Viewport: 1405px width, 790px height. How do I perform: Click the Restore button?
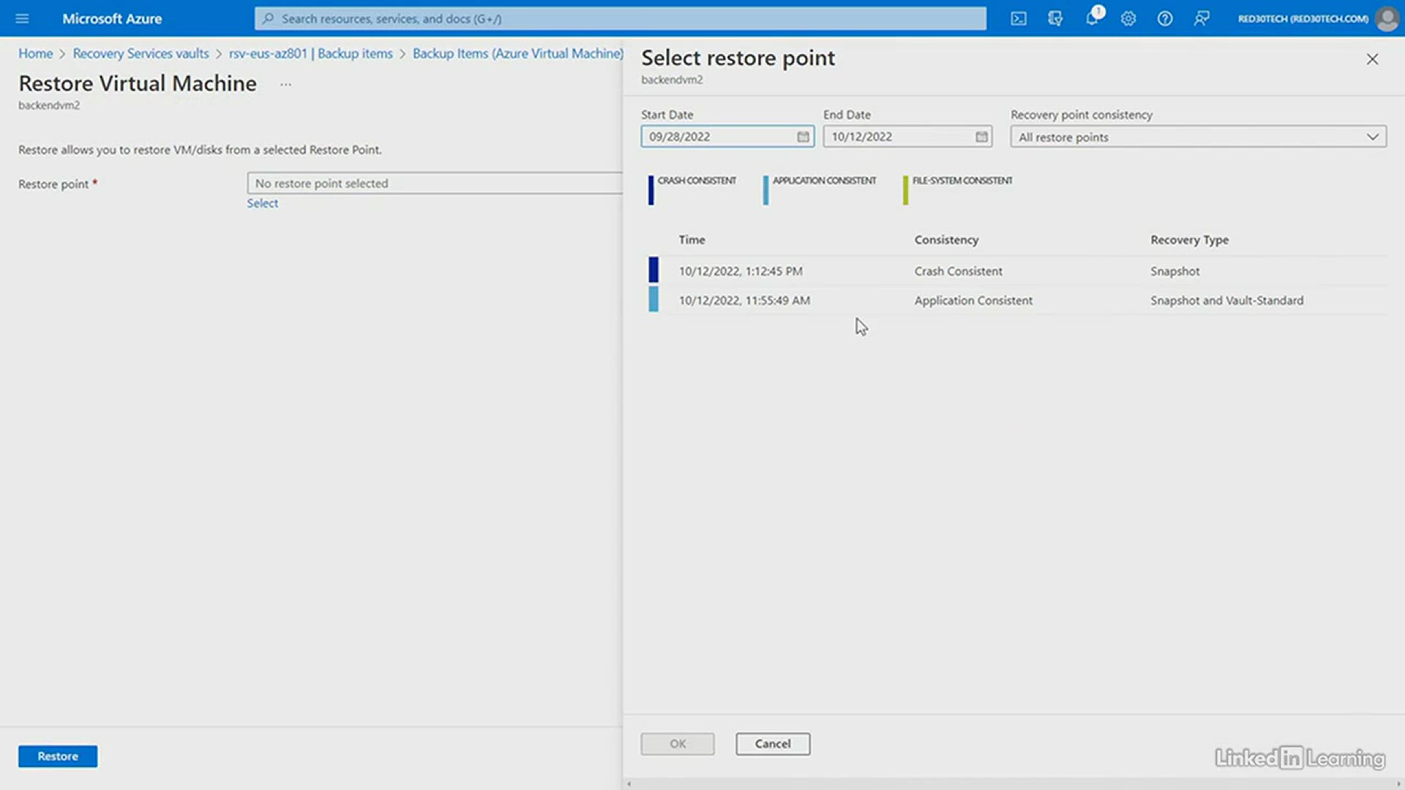point(58,756)
